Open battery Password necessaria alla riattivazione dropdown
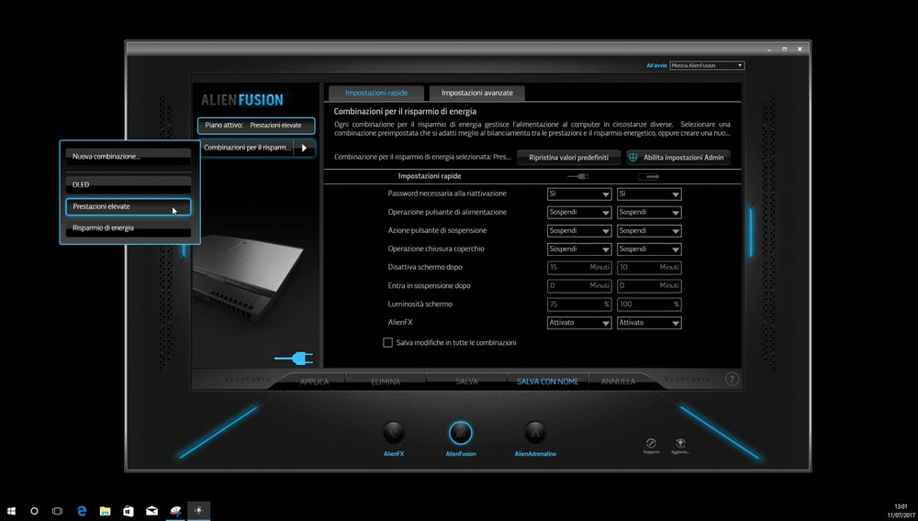Screen dimensions: 918x521 click(x=649, y=194)
